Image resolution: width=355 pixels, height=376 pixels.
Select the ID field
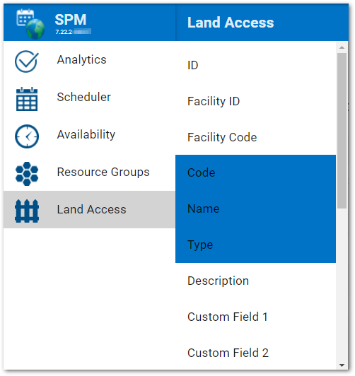point(255,65)
